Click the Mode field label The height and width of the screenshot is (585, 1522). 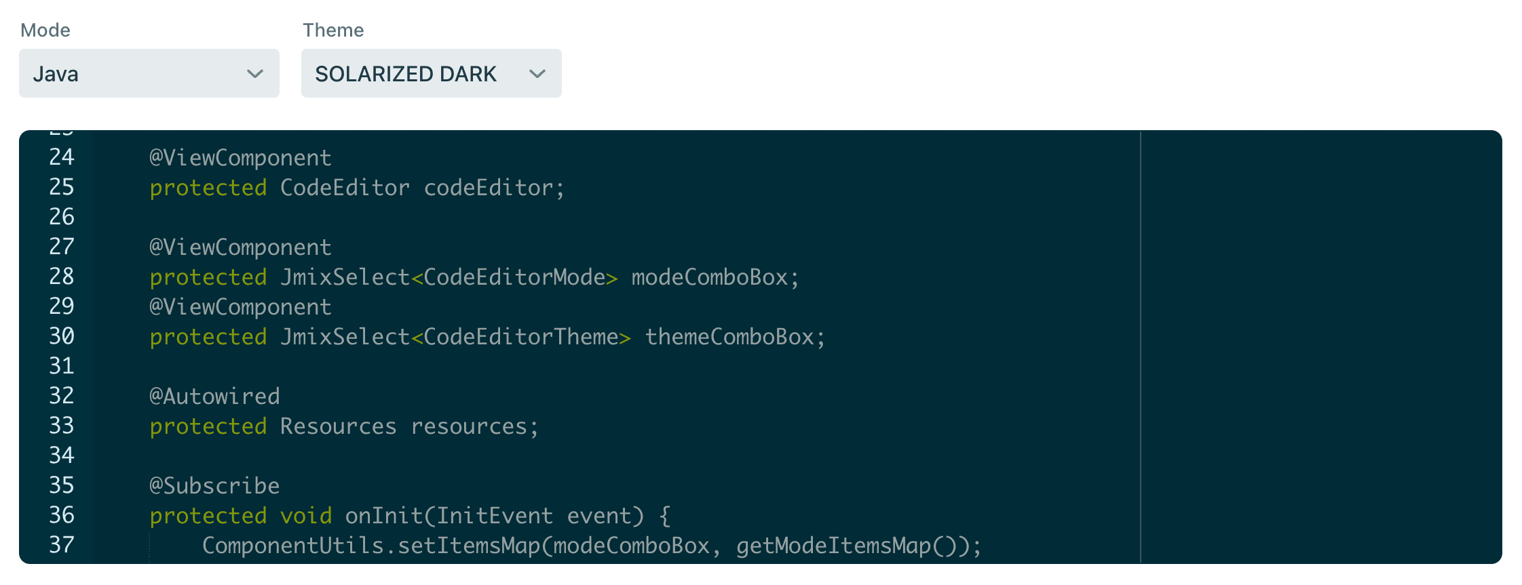point(45,30)
